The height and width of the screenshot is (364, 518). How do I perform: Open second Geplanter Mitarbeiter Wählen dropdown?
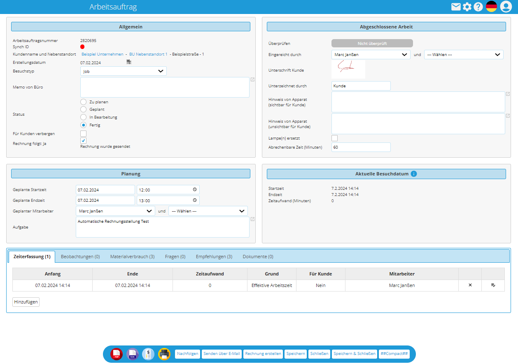208,211
